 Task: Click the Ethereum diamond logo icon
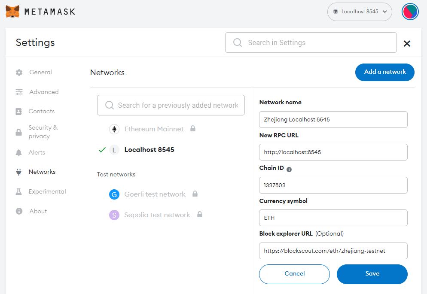[x=114, y=129]
